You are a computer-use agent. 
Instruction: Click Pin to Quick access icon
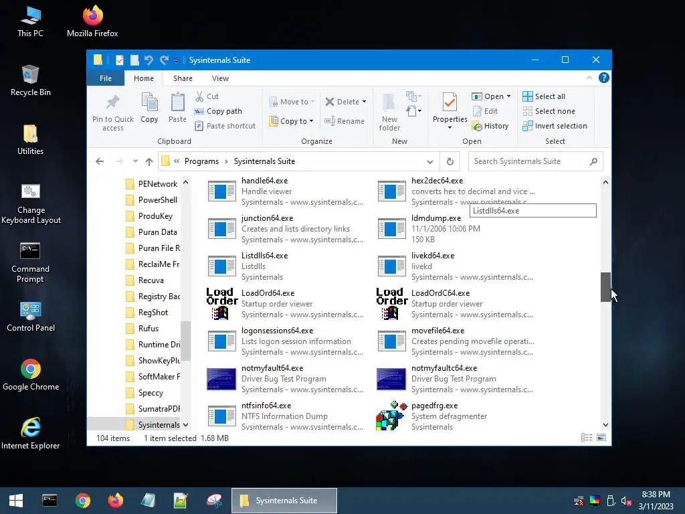pyautogui.click(x=112, y=102)
